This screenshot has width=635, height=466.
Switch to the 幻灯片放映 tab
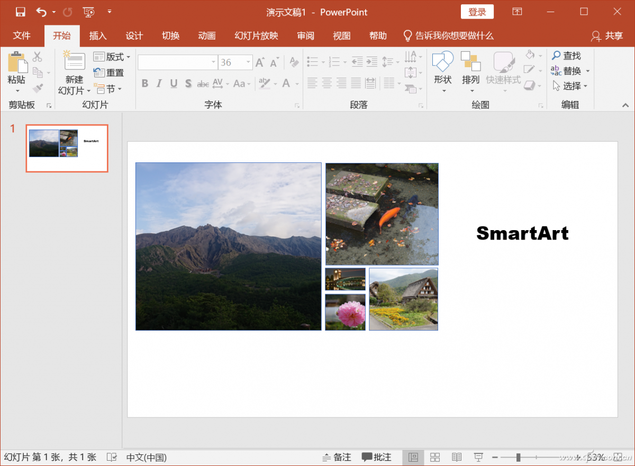tap(257, 35)
